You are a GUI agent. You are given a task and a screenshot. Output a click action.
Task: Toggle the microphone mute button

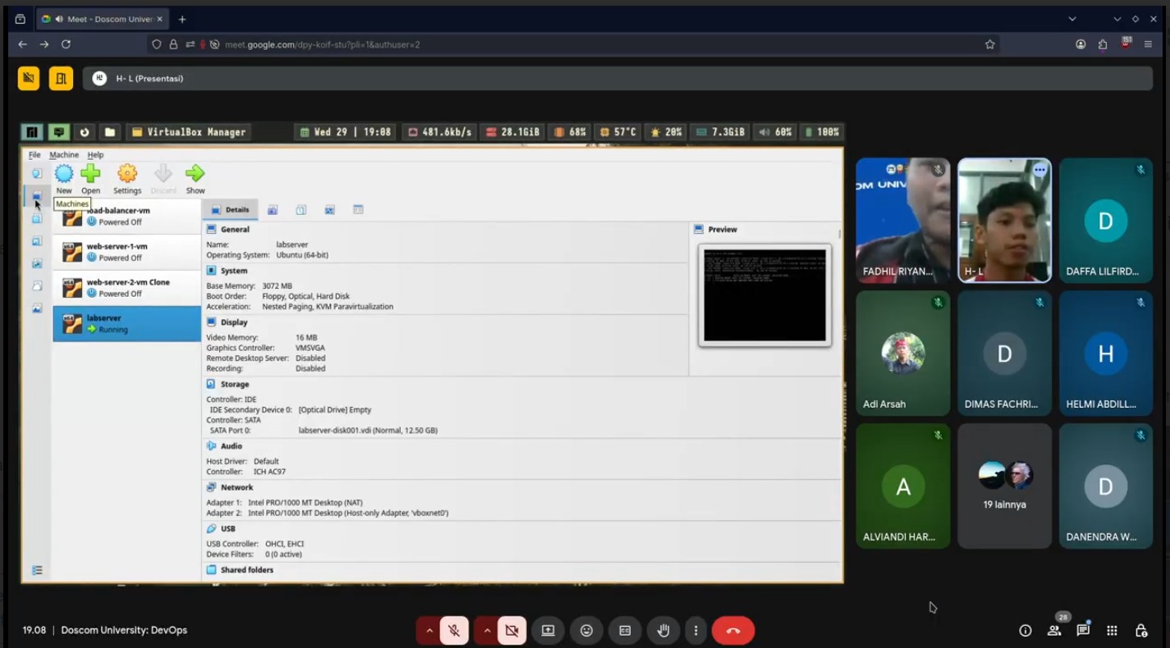point(454,631)
